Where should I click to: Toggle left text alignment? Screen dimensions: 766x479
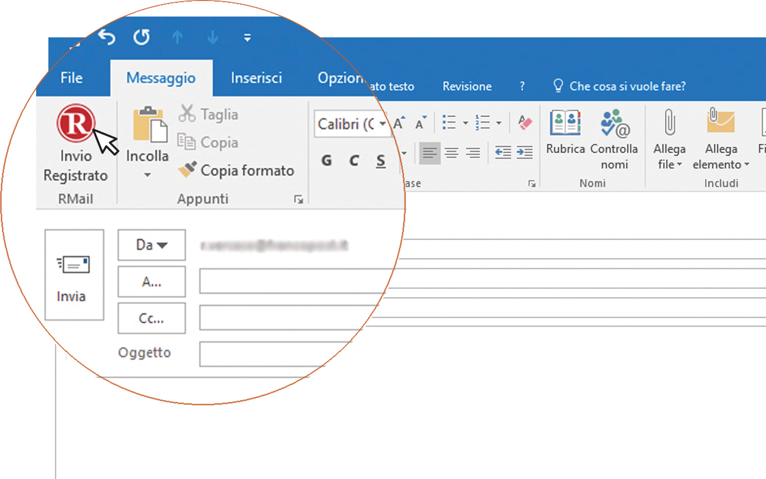[430, 153]
